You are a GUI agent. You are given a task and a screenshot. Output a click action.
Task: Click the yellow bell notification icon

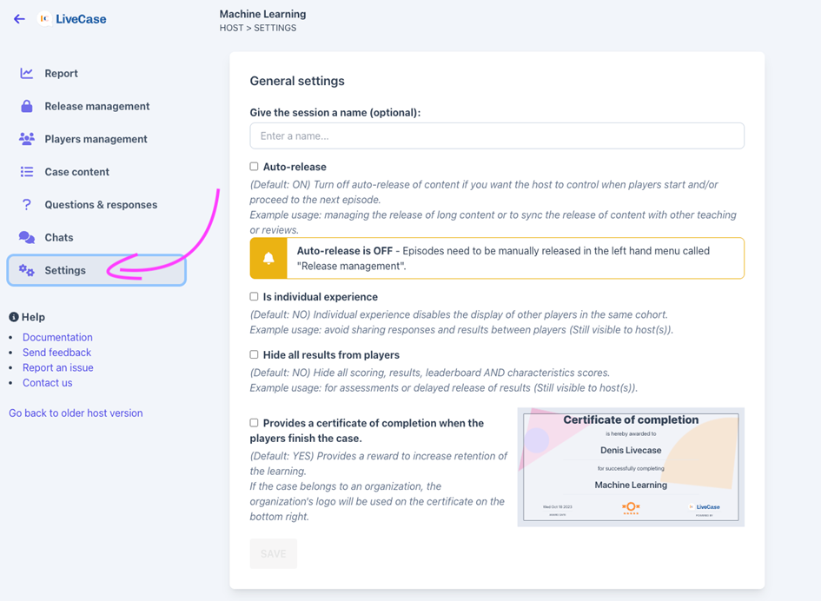pyautogui.click(x=268, y=258)
